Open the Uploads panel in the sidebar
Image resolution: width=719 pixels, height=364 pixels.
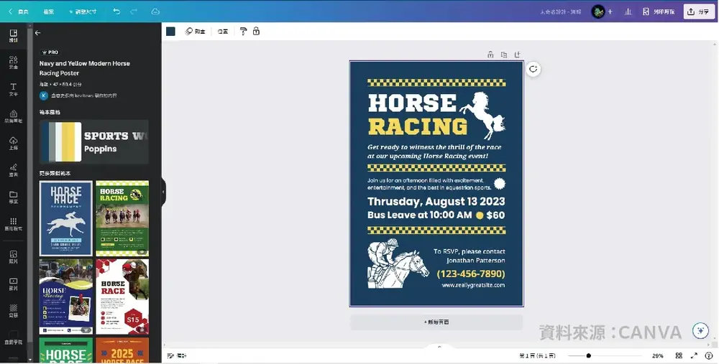[13, 144]
